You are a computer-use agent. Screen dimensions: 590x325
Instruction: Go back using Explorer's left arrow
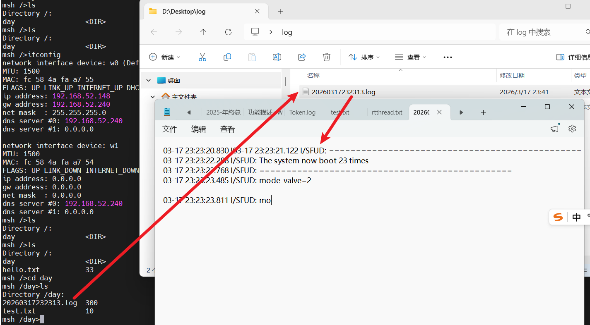[x=154, y=32]
